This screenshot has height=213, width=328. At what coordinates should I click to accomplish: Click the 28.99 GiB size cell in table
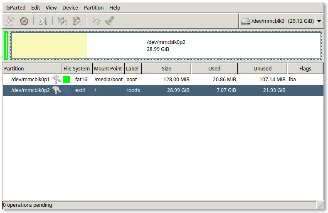click(178, 90)
